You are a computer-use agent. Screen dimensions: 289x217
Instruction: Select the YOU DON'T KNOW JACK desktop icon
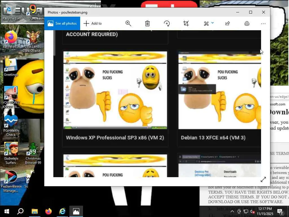pos(11,97)
